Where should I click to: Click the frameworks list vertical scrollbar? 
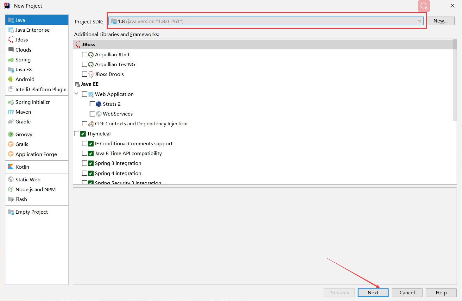(454, 80)
